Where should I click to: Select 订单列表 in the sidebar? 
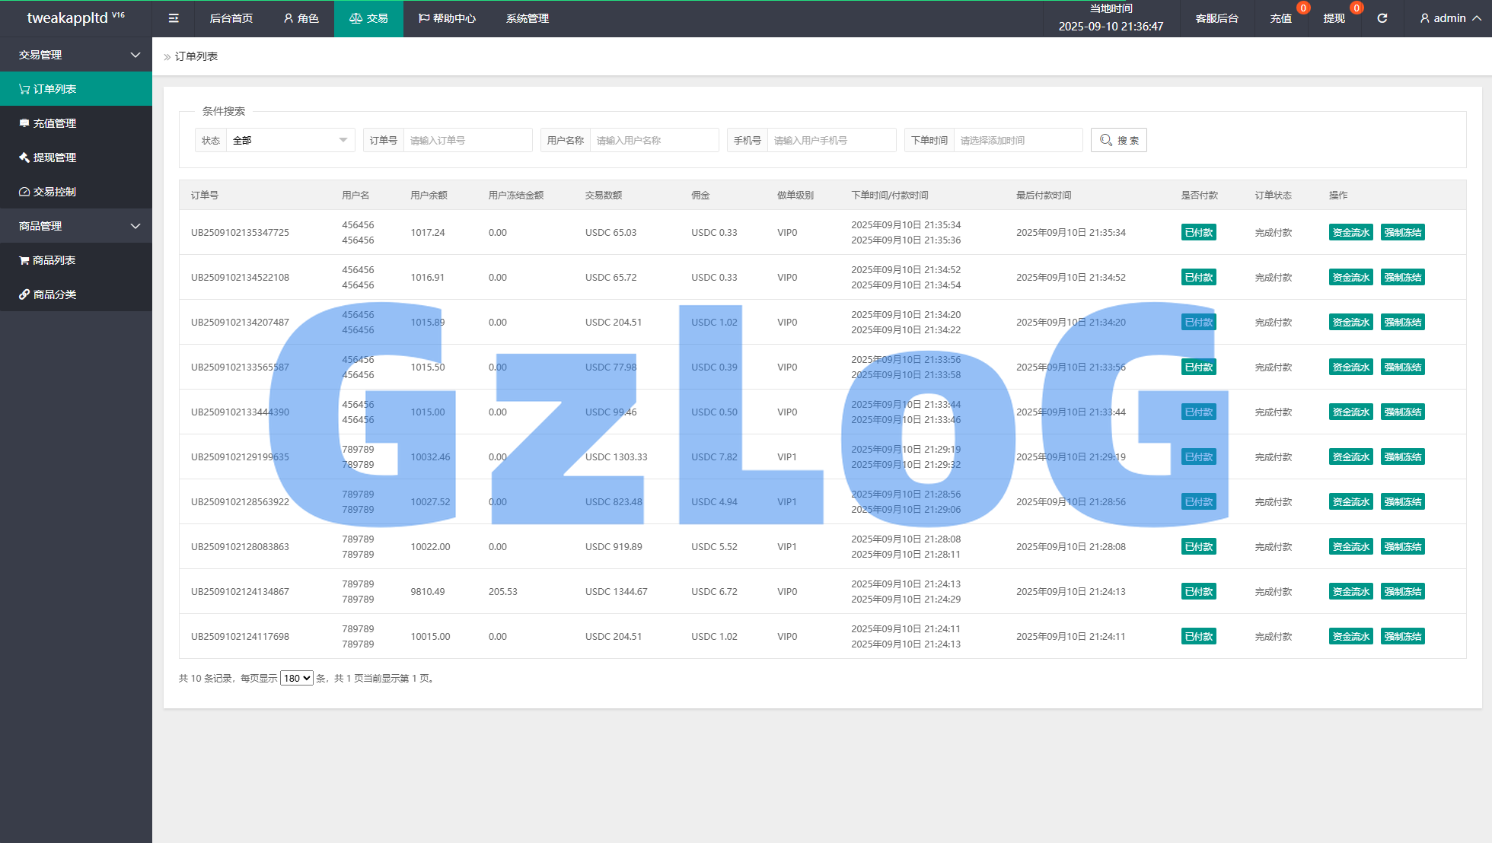[55, 89]
